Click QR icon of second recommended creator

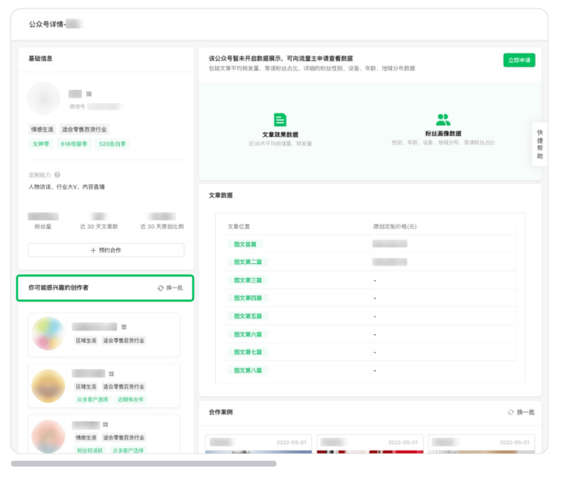pyautogui.click(x=112, y=374)
